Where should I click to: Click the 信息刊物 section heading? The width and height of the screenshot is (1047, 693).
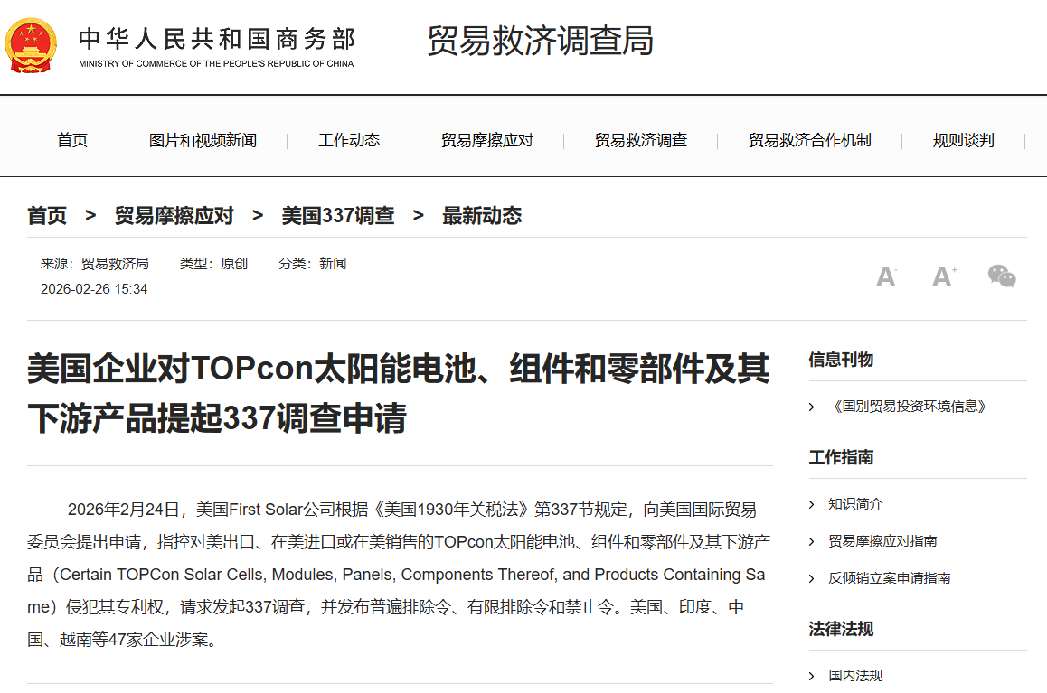point(841,360)
